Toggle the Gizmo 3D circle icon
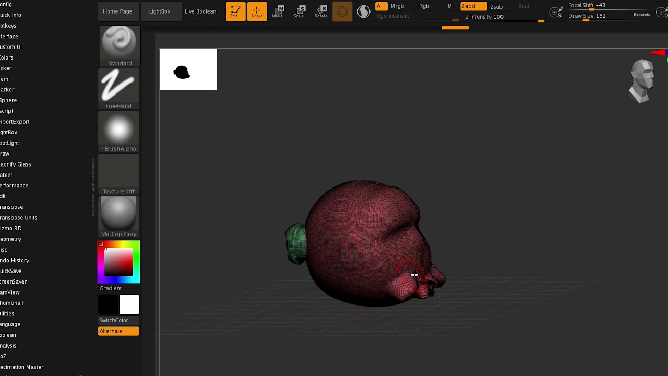Viewport: 668px width, 376px height. [x=342, y=11]
